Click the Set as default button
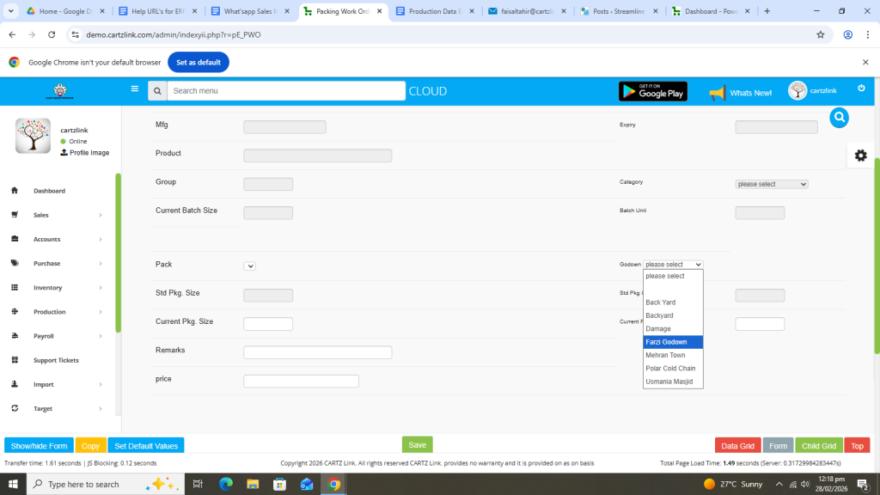Image resolution: width=880 pixels, height=495 pixels. tap(198, 63)
